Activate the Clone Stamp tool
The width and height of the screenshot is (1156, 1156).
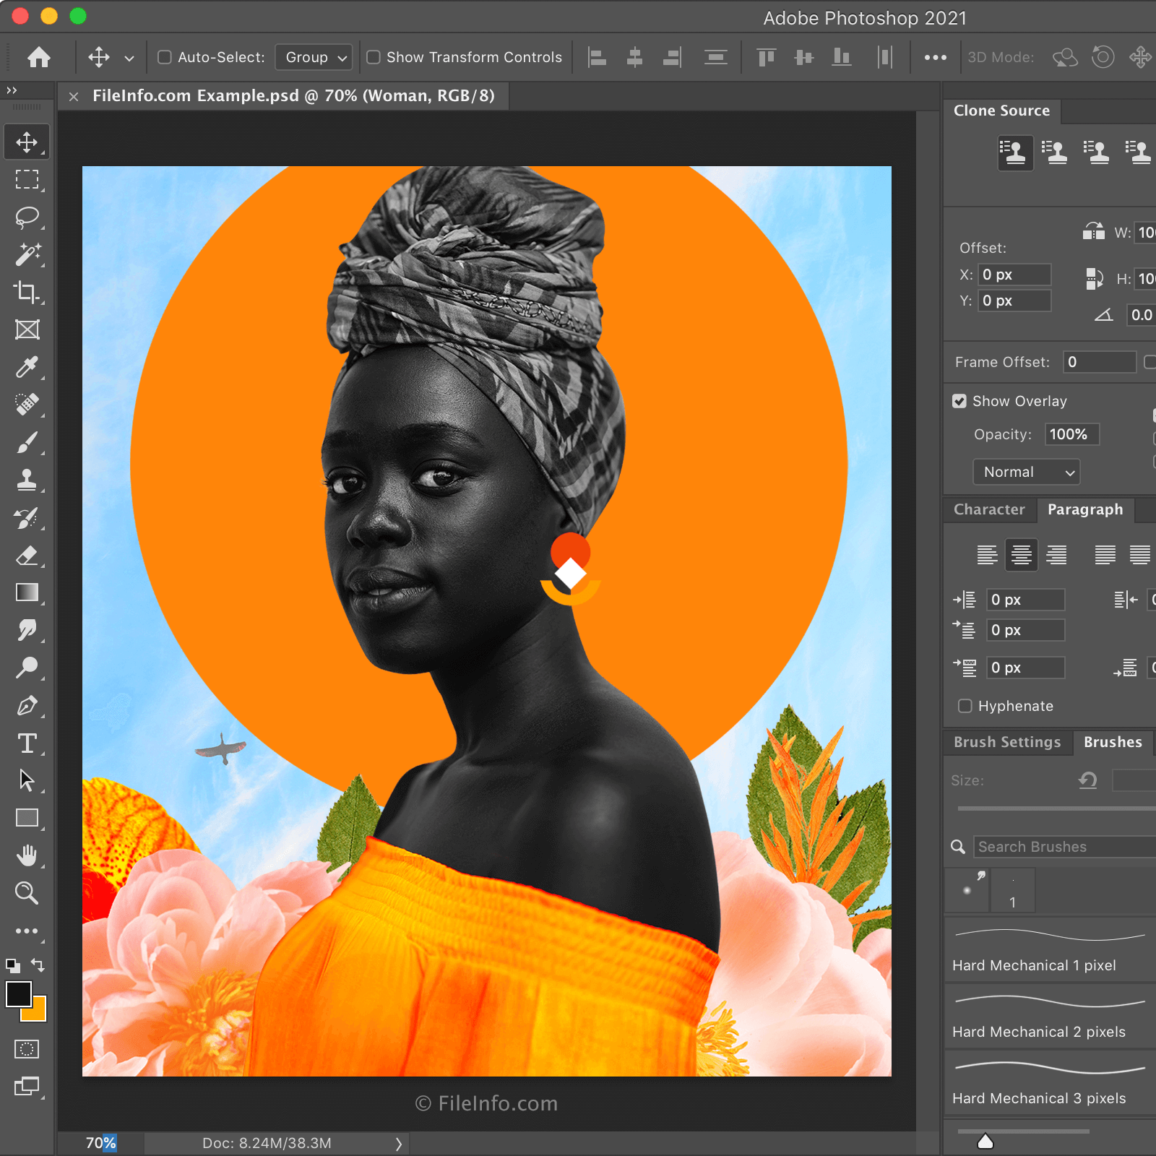[x=27, y=480]
